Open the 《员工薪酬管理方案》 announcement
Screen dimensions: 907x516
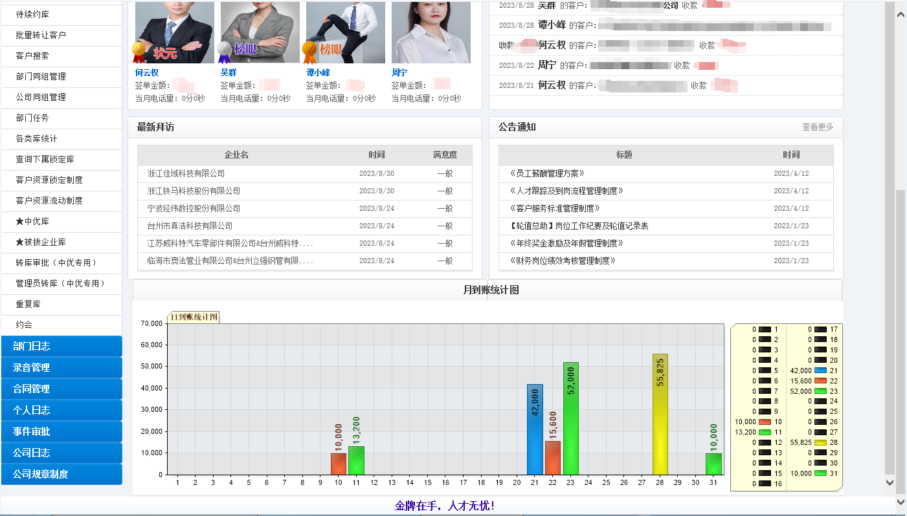[x=547, y=173]
